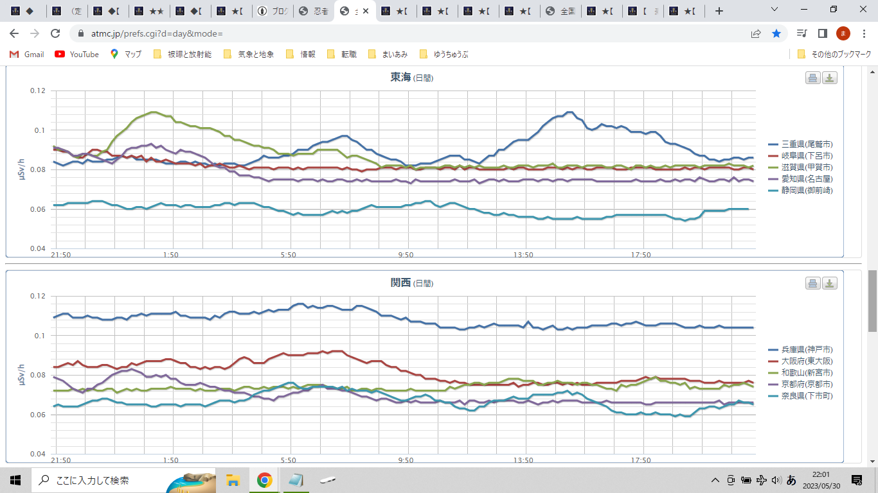Toggle the bookmark star for this page
This screenshot has height=493, width=878.
pyautogui.click(x=776, y=33)
